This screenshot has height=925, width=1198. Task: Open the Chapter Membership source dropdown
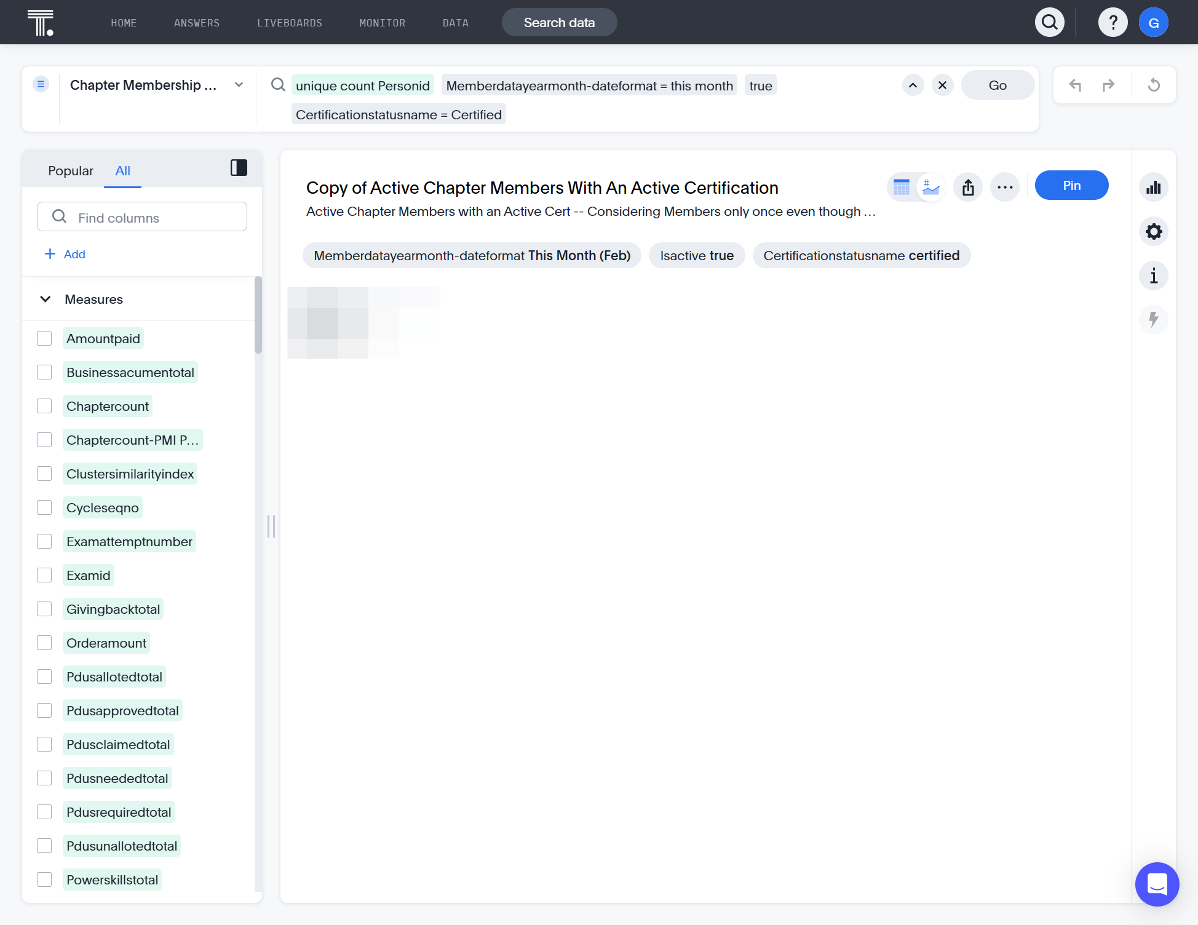click(157, 85)
